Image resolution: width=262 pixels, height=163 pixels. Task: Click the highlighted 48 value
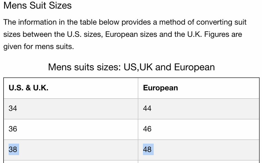point(148,149)
